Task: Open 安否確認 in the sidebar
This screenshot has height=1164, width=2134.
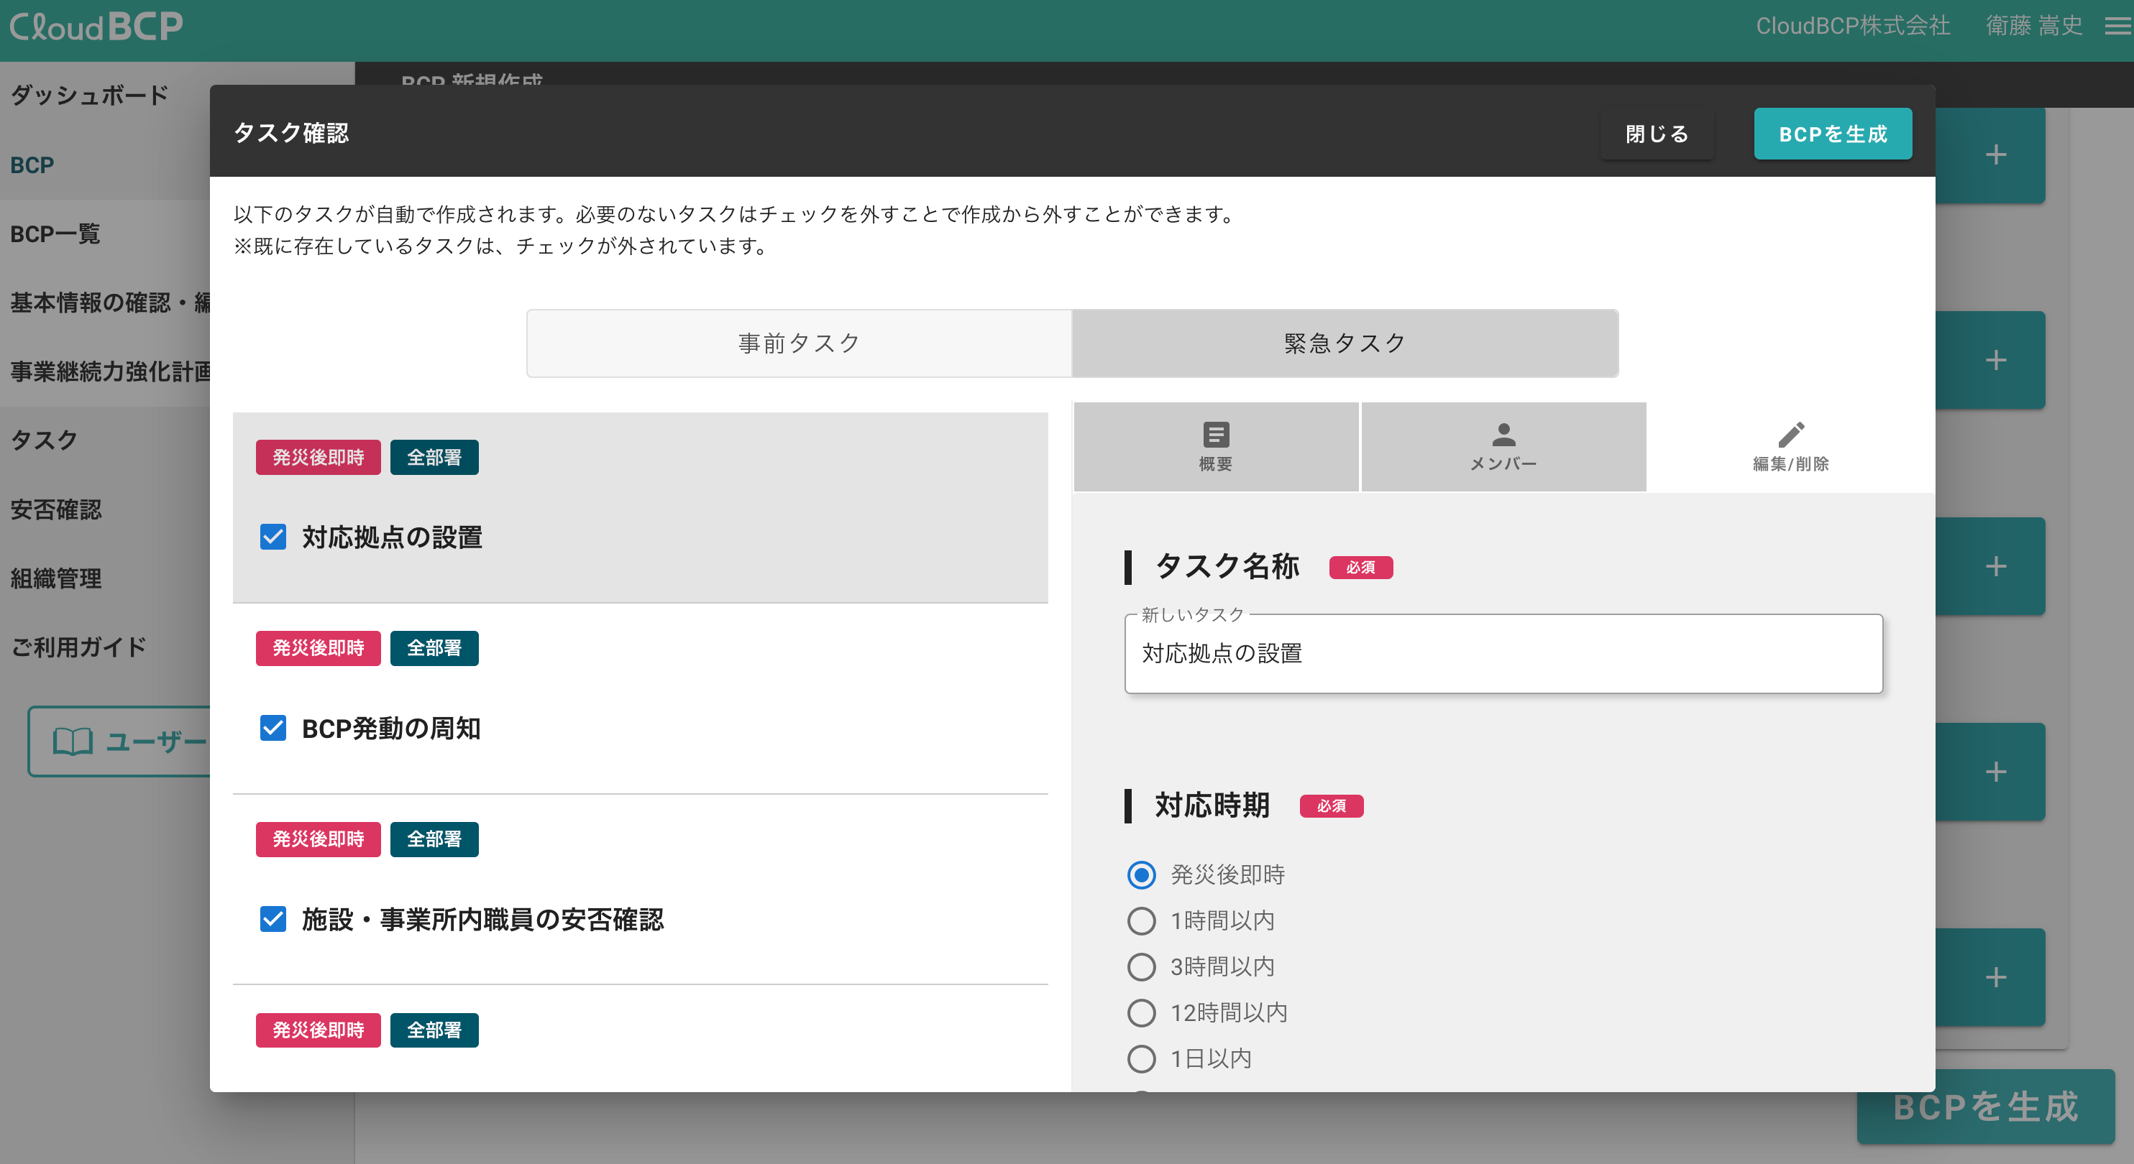Action: pos(56,509)
